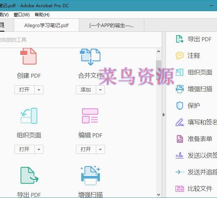Open Fill & Sign (填写和签名) in sidebar

pyautogui.click(x=201, y=122)
